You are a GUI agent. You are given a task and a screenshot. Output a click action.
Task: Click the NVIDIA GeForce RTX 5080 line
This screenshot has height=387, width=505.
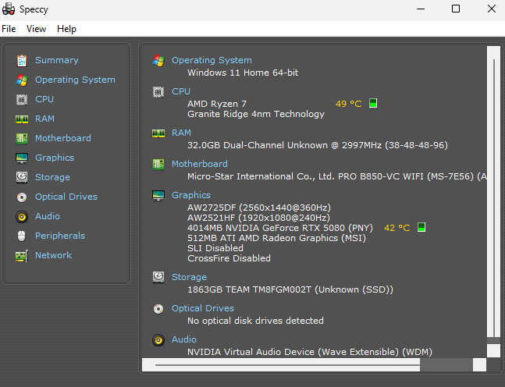click(x=280, y=228)
